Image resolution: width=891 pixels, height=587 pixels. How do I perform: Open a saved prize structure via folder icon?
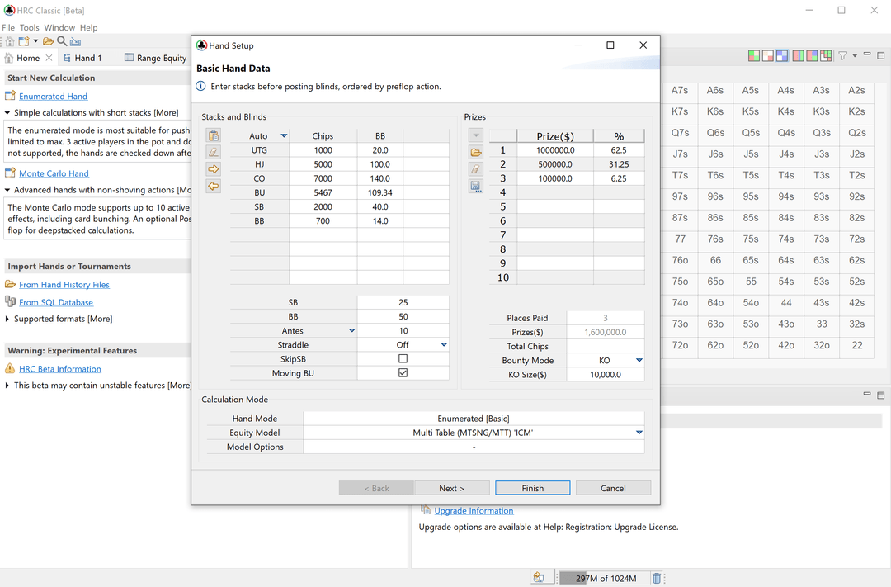click(476, 151)
